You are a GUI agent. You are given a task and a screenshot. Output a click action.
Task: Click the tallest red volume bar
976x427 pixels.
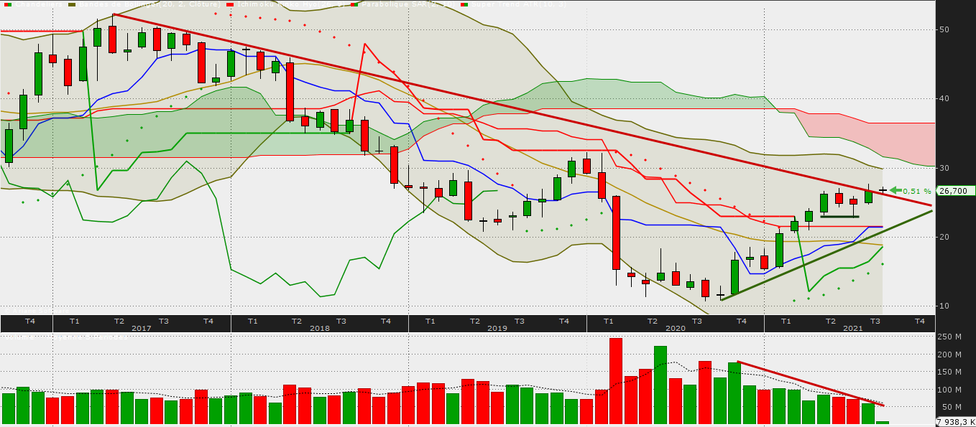point(615,380)
